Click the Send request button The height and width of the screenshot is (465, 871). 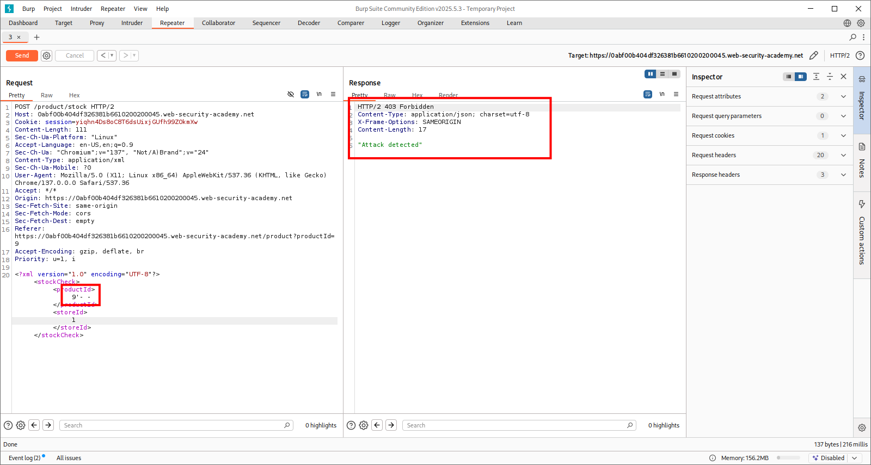click(22, 55)
